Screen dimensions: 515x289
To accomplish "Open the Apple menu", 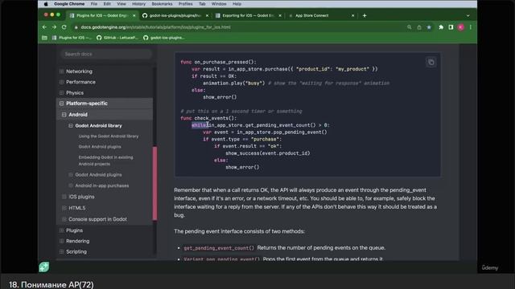I will pyautogui.click(x=46, y=4).
